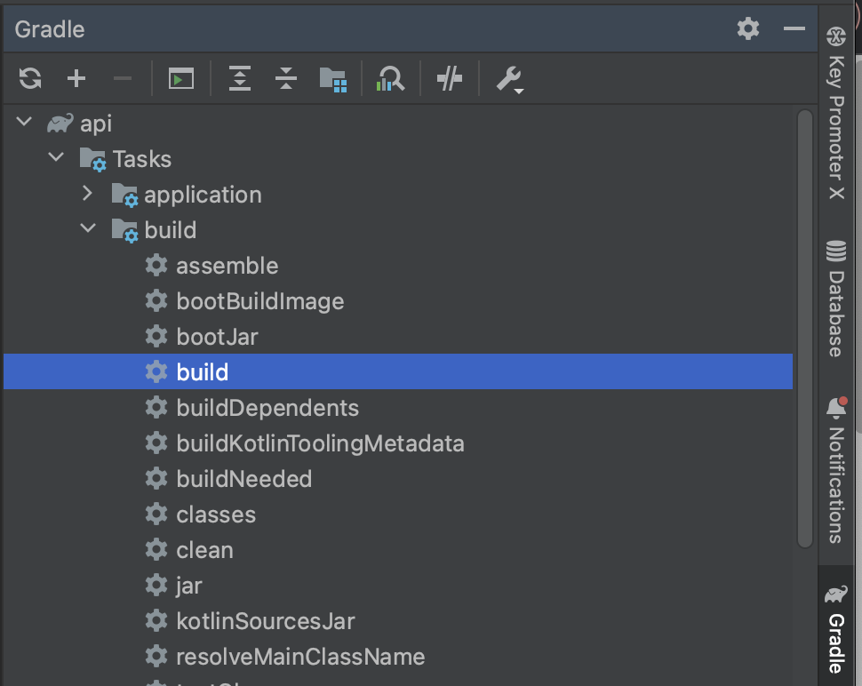The image size is (862, 686).
Task: Collapse the build task group
Action: 87,228
